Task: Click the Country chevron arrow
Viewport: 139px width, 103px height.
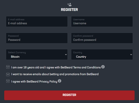Action: click(131, 54)
